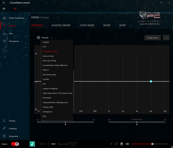173x148 pixels.
Task: Click the G6 device label
Action: [x=15, y=9]
